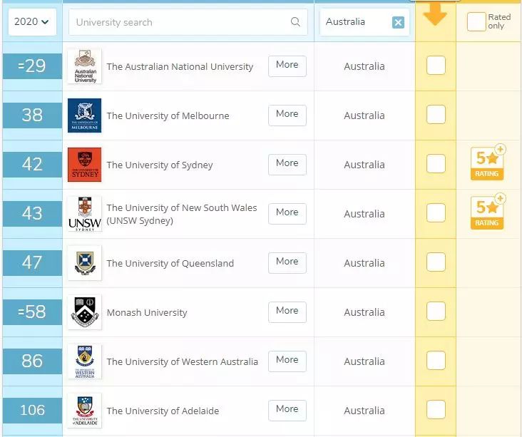Click More for Monash University
522x437 pixels.
287,312
